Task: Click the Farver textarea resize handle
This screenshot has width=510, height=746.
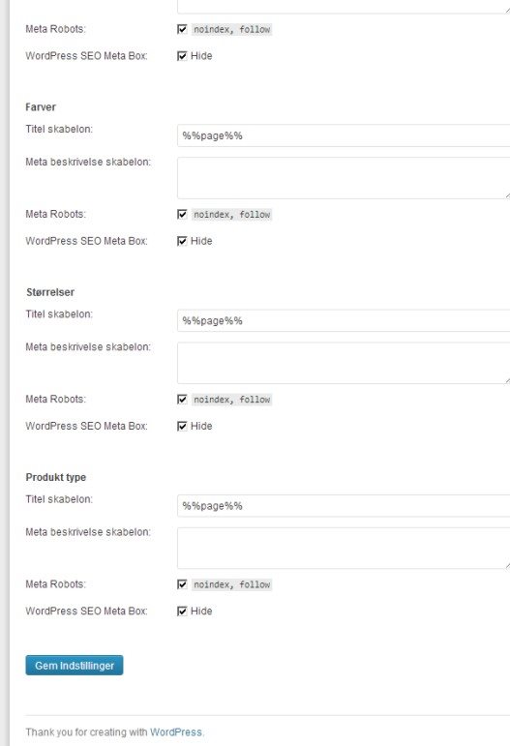Action: pyautogui.click(x=507, y=195)
